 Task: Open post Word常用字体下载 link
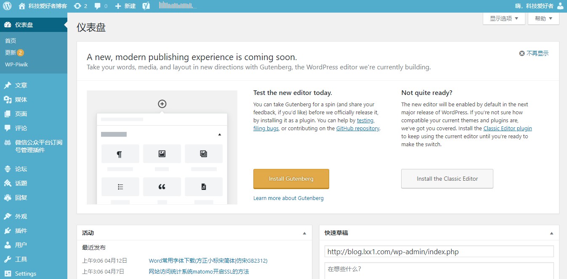click(208, 261)
